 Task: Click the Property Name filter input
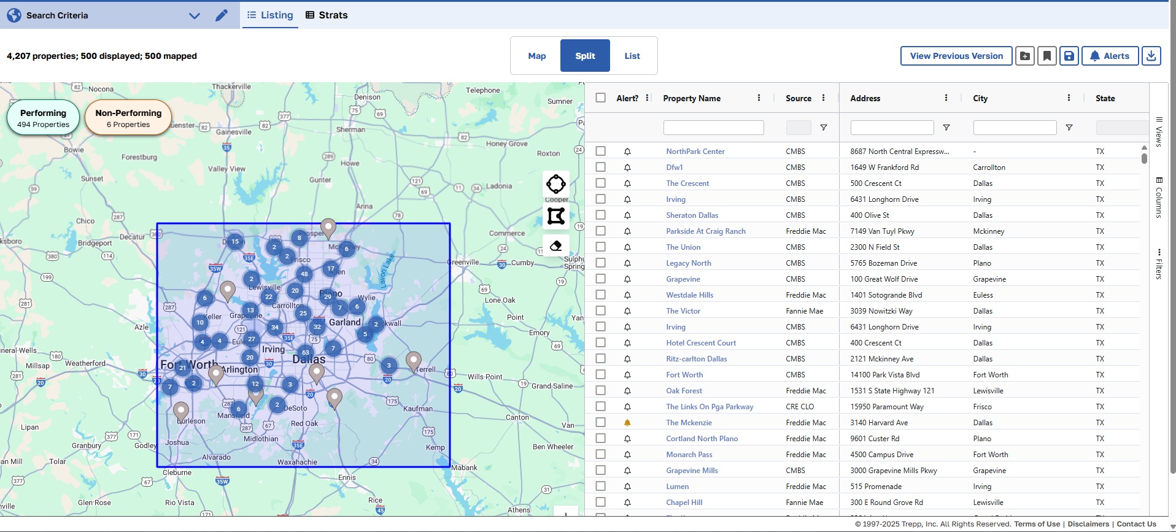click(714, 128)
